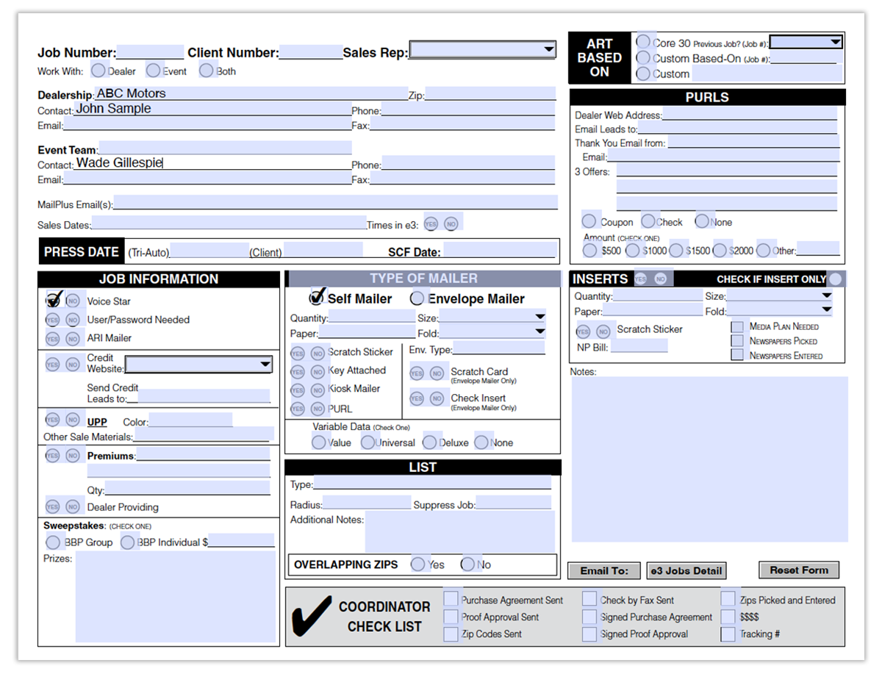Viewport: 882px width, 674px height.
Task: Click the Event Team Contact field
Action: tap(212, 162)
